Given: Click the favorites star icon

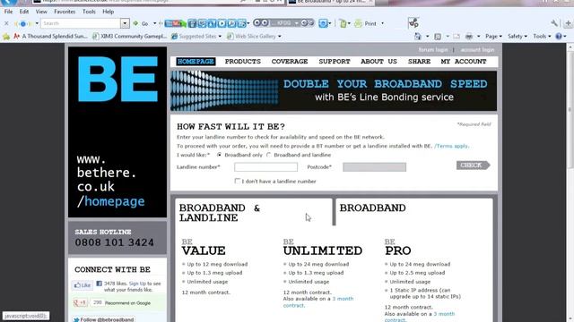Looking at the screenshot, I should 6,36.
